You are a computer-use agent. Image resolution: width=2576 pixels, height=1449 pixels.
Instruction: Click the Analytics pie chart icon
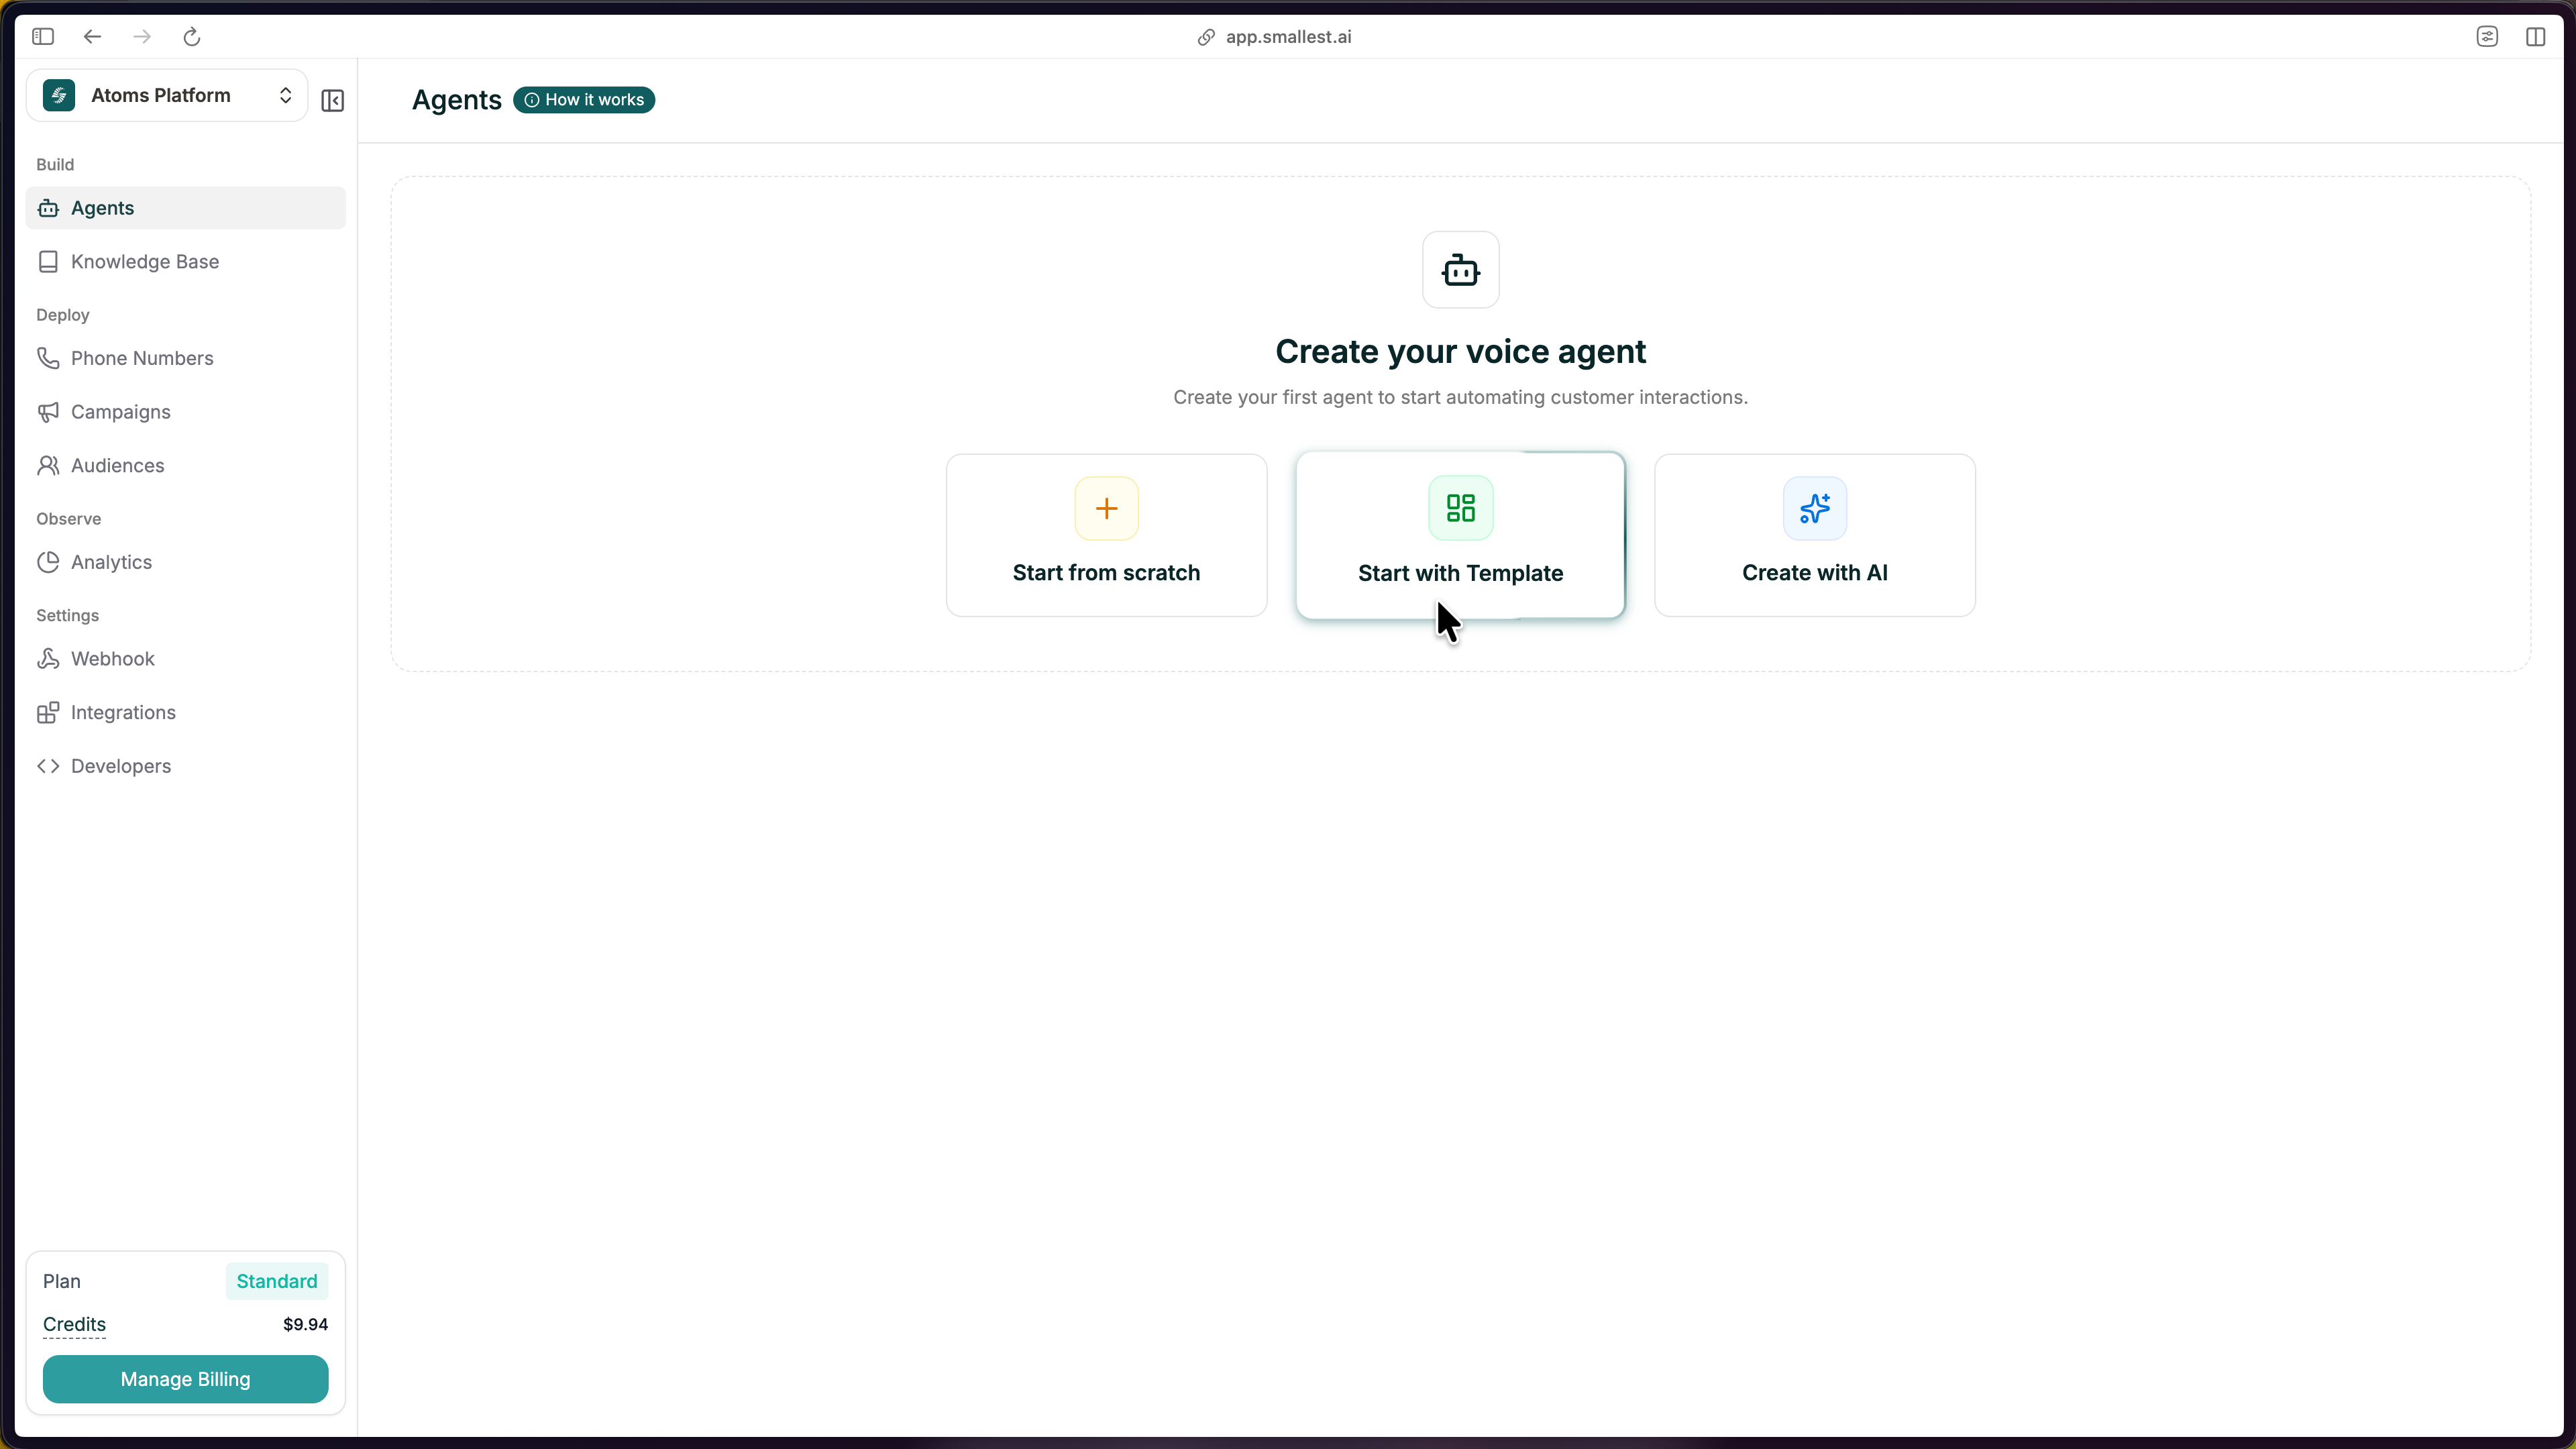(x=48, y=562)
